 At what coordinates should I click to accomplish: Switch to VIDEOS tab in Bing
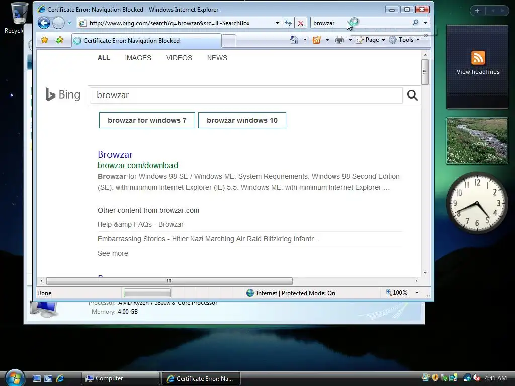point(179,58)
